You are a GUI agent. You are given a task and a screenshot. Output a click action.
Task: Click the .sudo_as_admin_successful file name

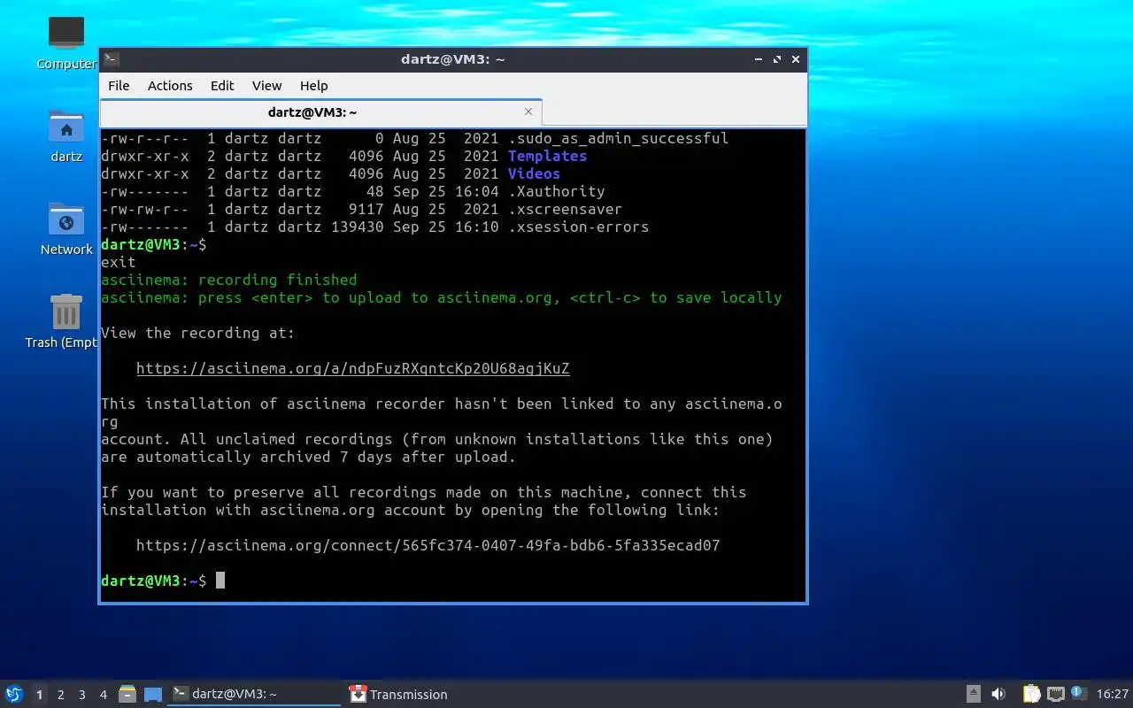(x=619, y=138)
